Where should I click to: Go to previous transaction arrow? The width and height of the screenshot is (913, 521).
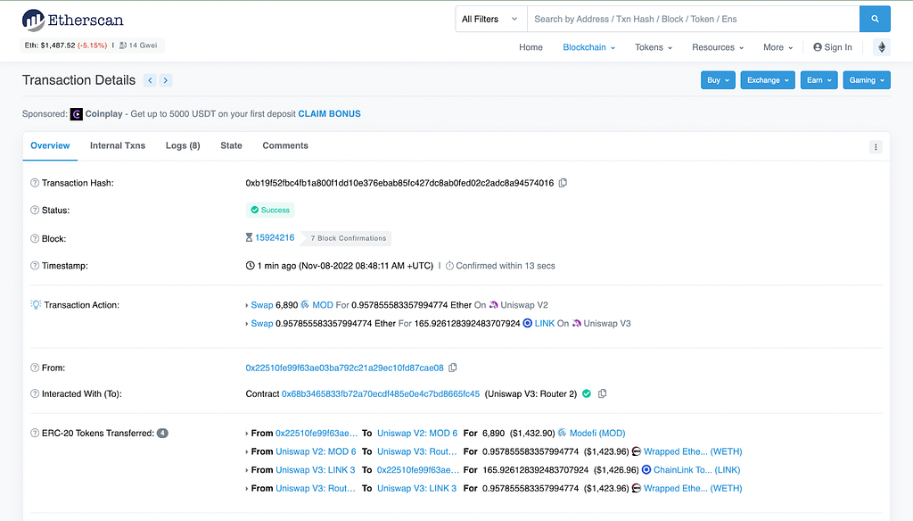150,80
